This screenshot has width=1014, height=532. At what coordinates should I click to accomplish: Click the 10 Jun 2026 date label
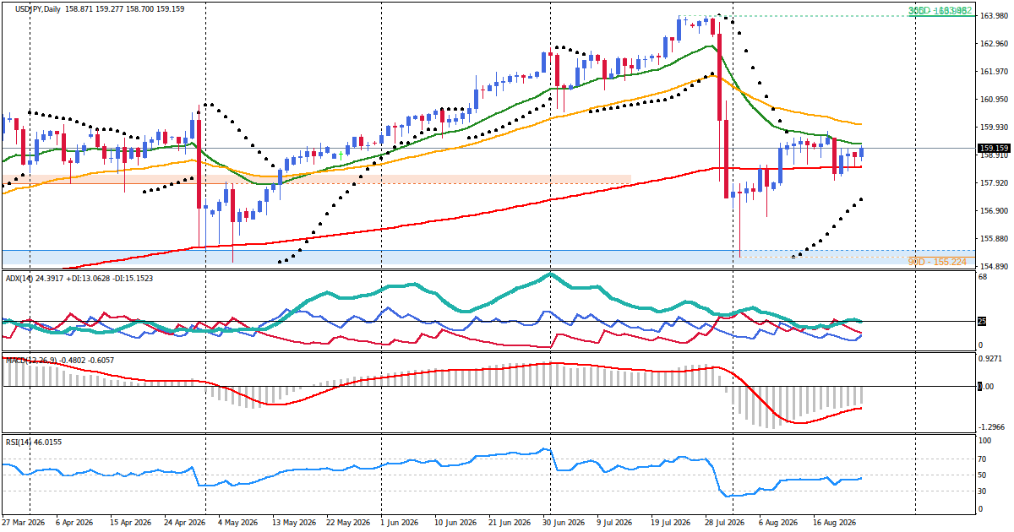pos(454,523)
